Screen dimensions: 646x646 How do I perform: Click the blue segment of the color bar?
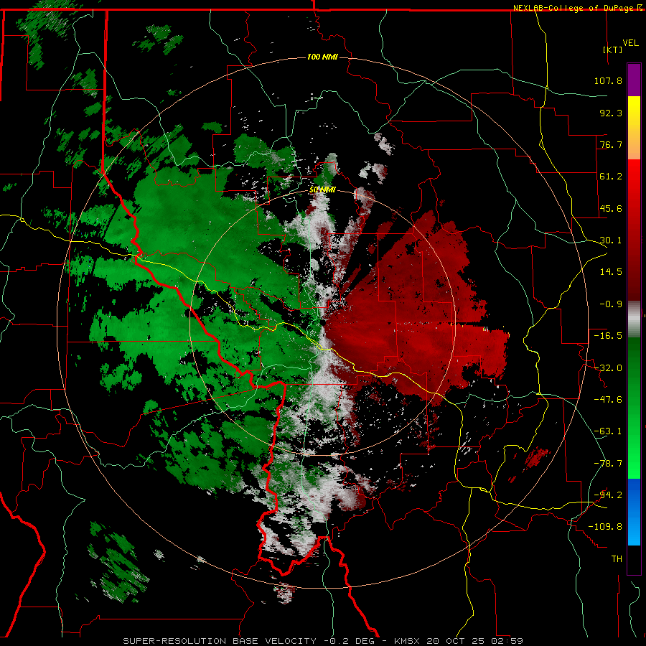[634, 512]
